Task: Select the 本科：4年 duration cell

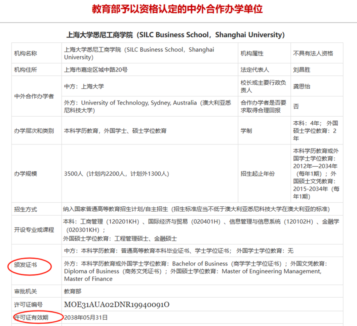Action: click(x=317, y=131)
